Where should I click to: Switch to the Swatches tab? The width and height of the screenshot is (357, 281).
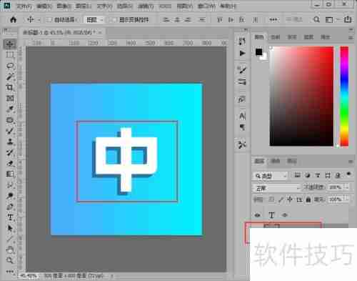point(276,37)
